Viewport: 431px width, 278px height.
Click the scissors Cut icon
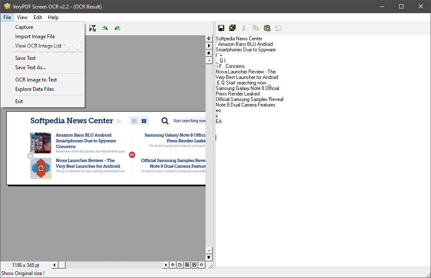[x=244, y=28]
